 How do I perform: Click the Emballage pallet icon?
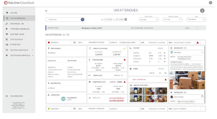[x=89, y=75]
